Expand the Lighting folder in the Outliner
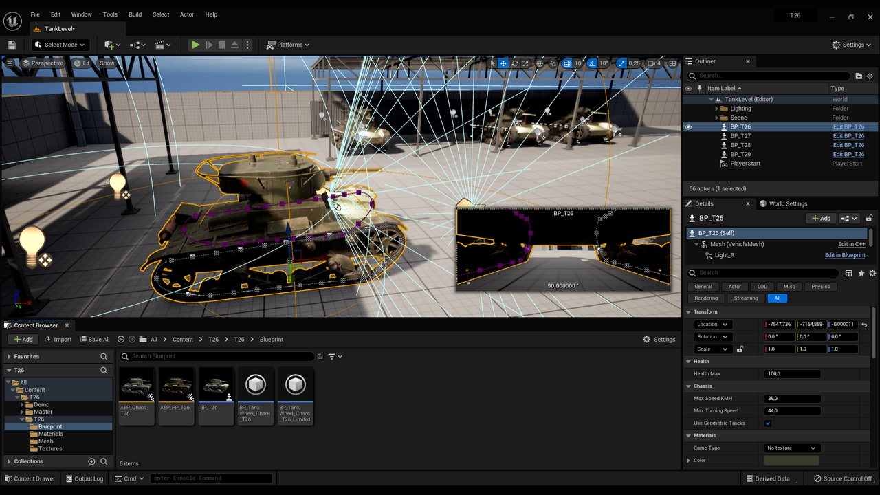The height and width of the screenshot is (495, 880). click(717, 109)
